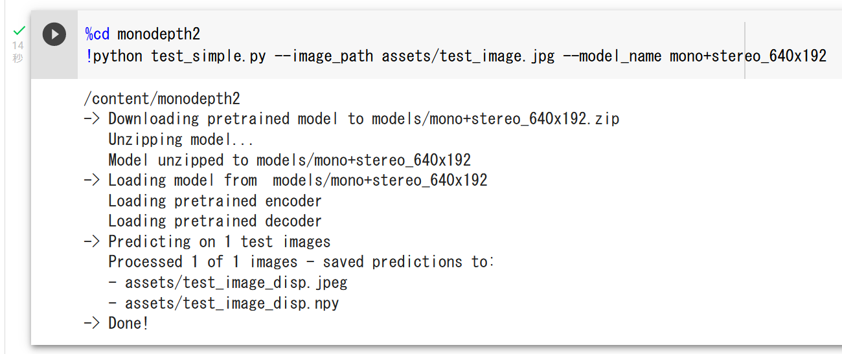This screenshot has height=354, width=842.
Task: Click the !python test_simple.py command text
Action: coord(176,56)
